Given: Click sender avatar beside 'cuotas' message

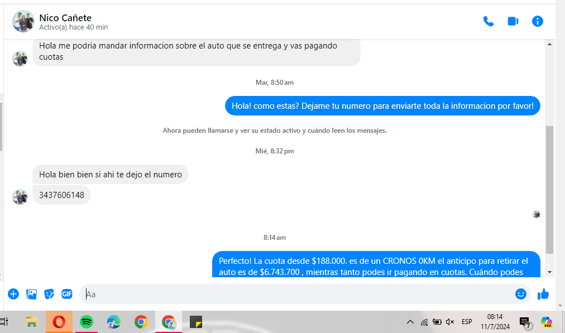Looking at the screenshot, I should [20, 59].
